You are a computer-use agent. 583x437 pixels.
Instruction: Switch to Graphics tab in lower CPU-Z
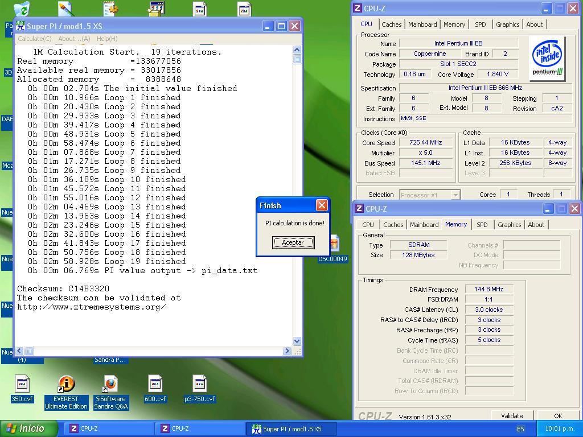[x=509, y=225]
